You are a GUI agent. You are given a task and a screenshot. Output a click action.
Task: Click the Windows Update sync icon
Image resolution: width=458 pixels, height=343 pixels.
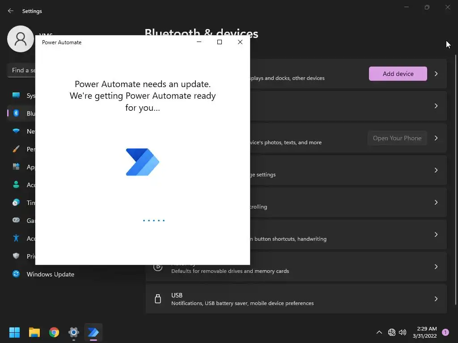click(x=16, y=274)
